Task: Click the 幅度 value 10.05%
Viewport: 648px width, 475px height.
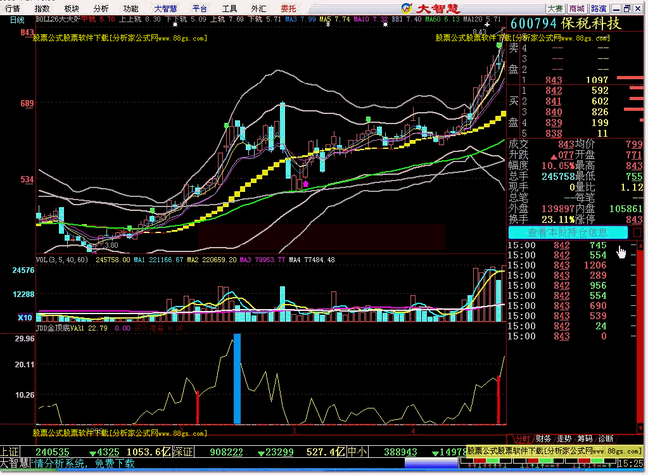Action: (x=558, y=166)
